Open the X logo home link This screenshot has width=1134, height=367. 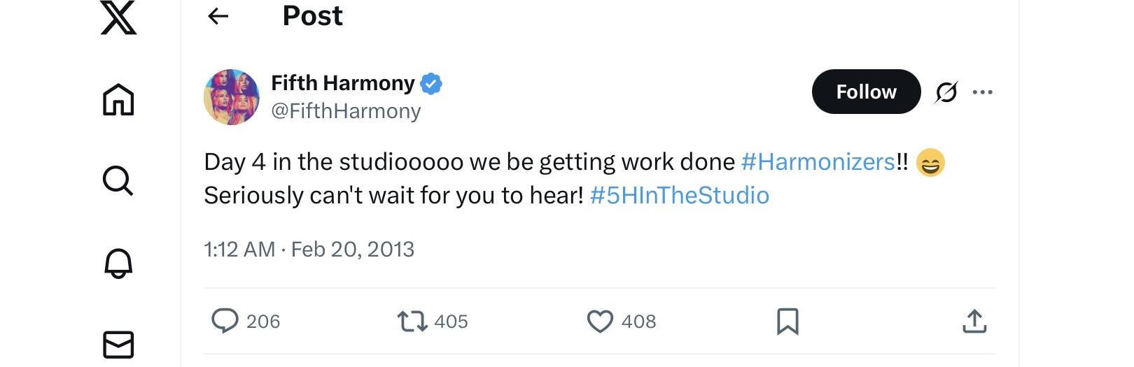pos(118,17)
